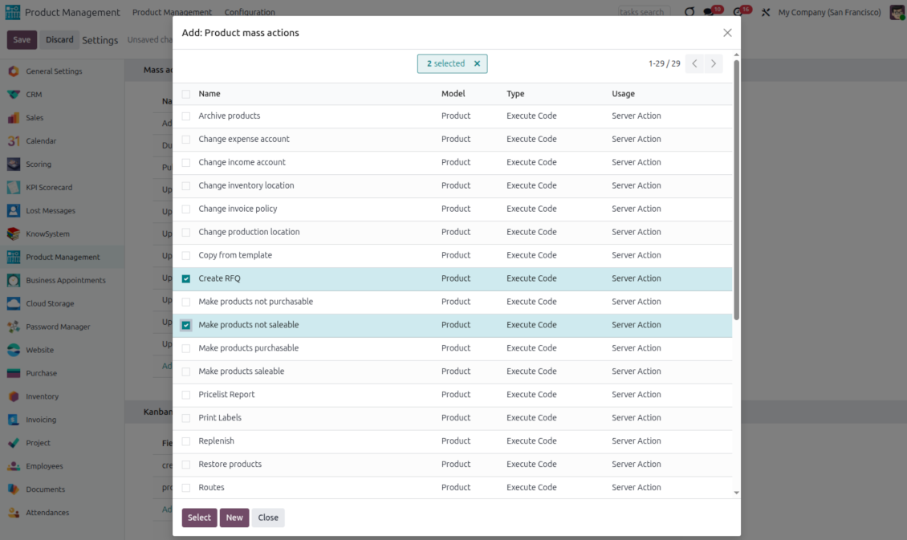Sort the list by the Name column header
The height and width of the screenshot is (540, 907).
coord(209,94)
